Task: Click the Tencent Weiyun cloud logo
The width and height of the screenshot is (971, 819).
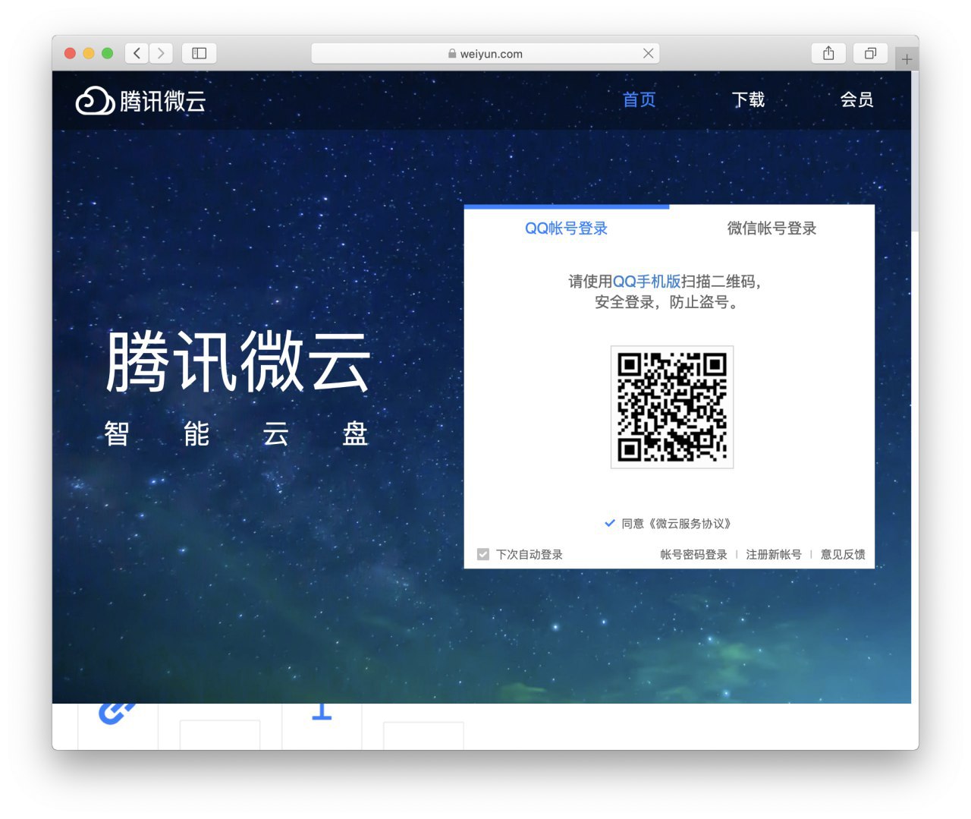Action: 141,100
